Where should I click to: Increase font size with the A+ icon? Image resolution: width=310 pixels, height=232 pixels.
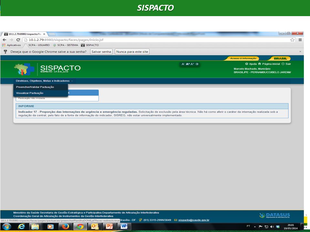pos(192,64)
